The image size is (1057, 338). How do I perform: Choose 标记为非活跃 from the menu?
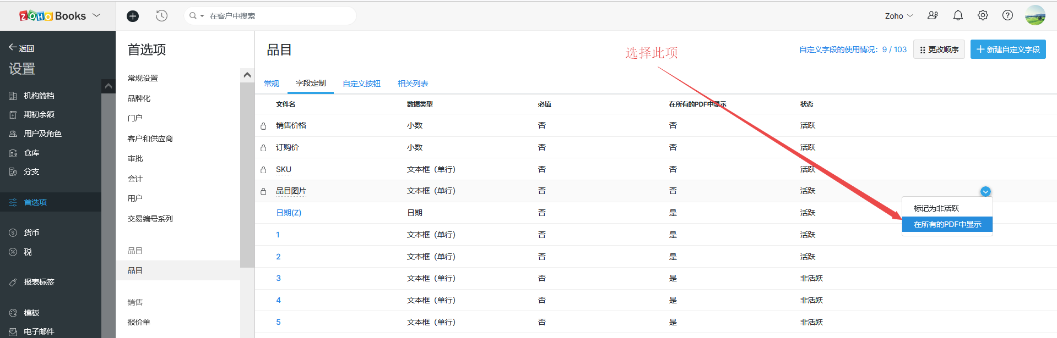[936, 208]
